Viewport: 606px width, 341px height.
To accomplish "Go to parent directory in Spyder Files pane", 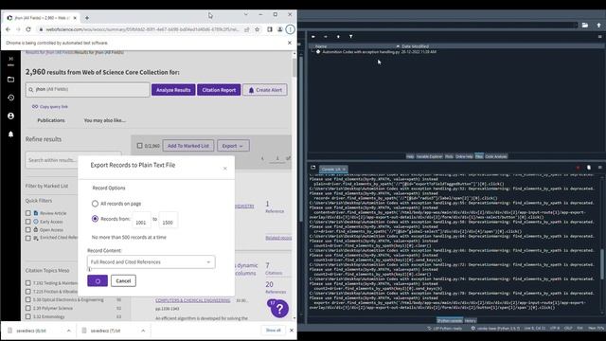I will click(x=338, y=36).
